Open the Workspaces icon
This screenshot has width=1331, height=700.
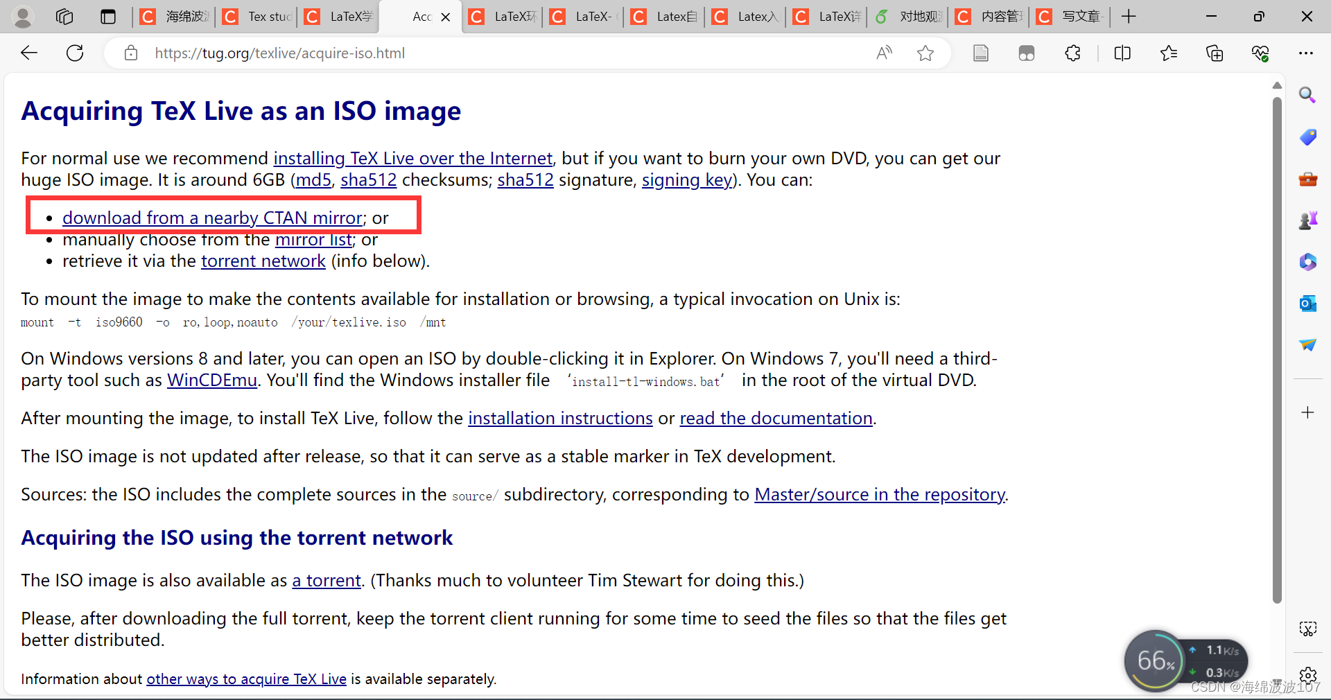(64, 17)
